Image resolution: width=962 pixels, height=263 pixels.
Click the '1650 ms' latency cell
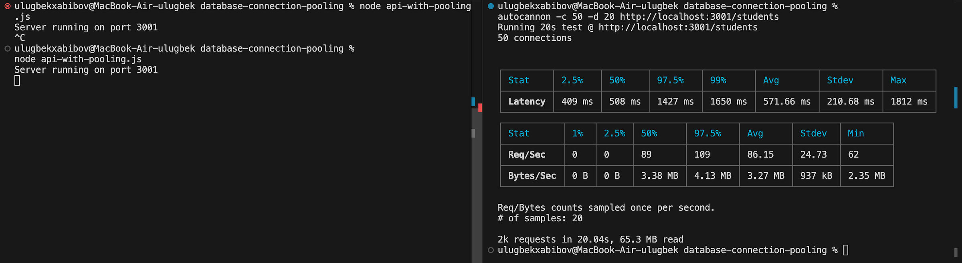[x=729, y=102]
